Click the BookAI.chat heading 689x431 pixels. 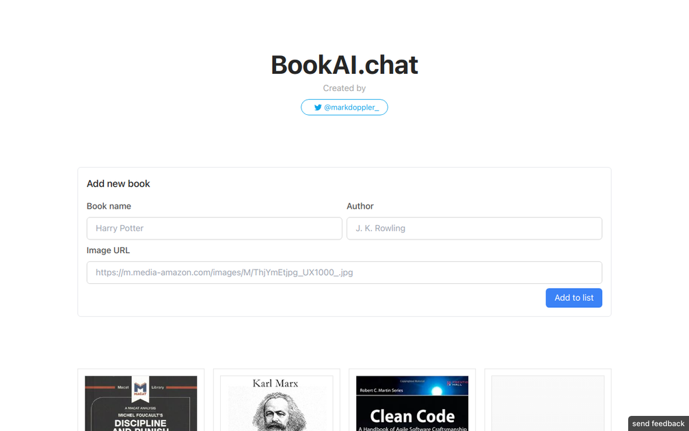click(x=344, y=65)
